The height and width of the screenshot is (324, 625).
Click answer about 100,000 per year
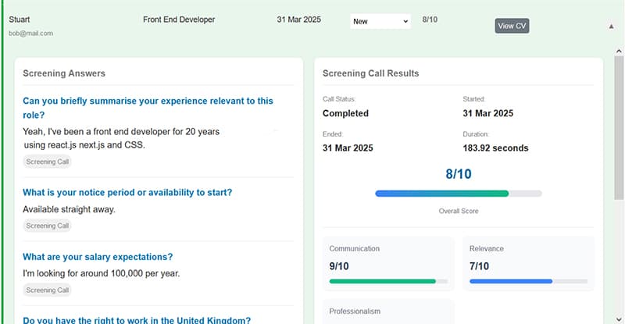(x=102, y=273)
